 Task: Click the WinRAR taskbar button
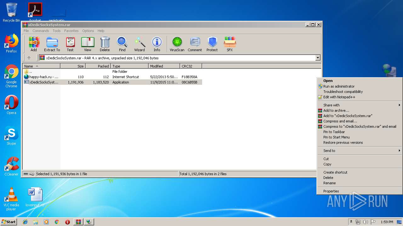click(x=78, y=222)
